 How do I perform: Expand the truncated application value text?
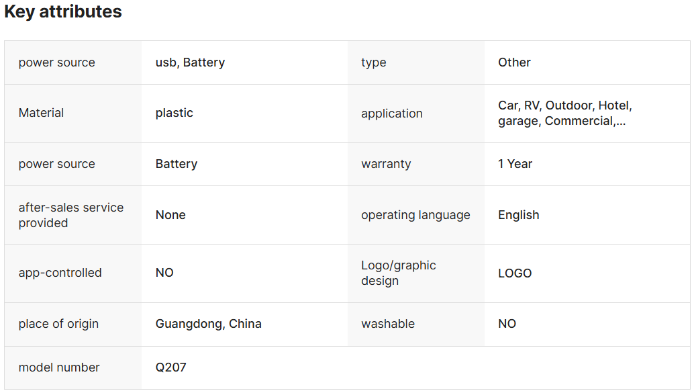(565, 113)
